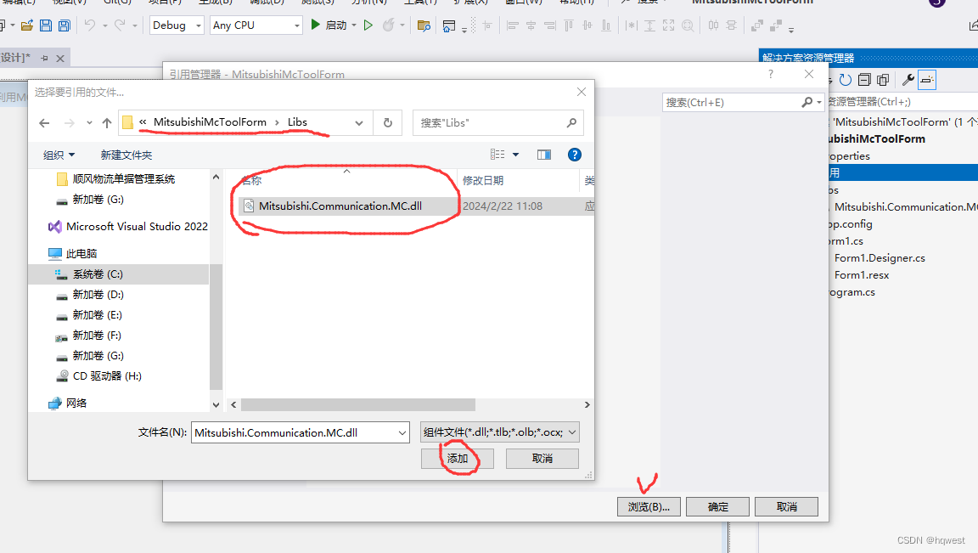Click the 浏览(B)... button
This screenshot has width=978, height=553.
[649, 507]
